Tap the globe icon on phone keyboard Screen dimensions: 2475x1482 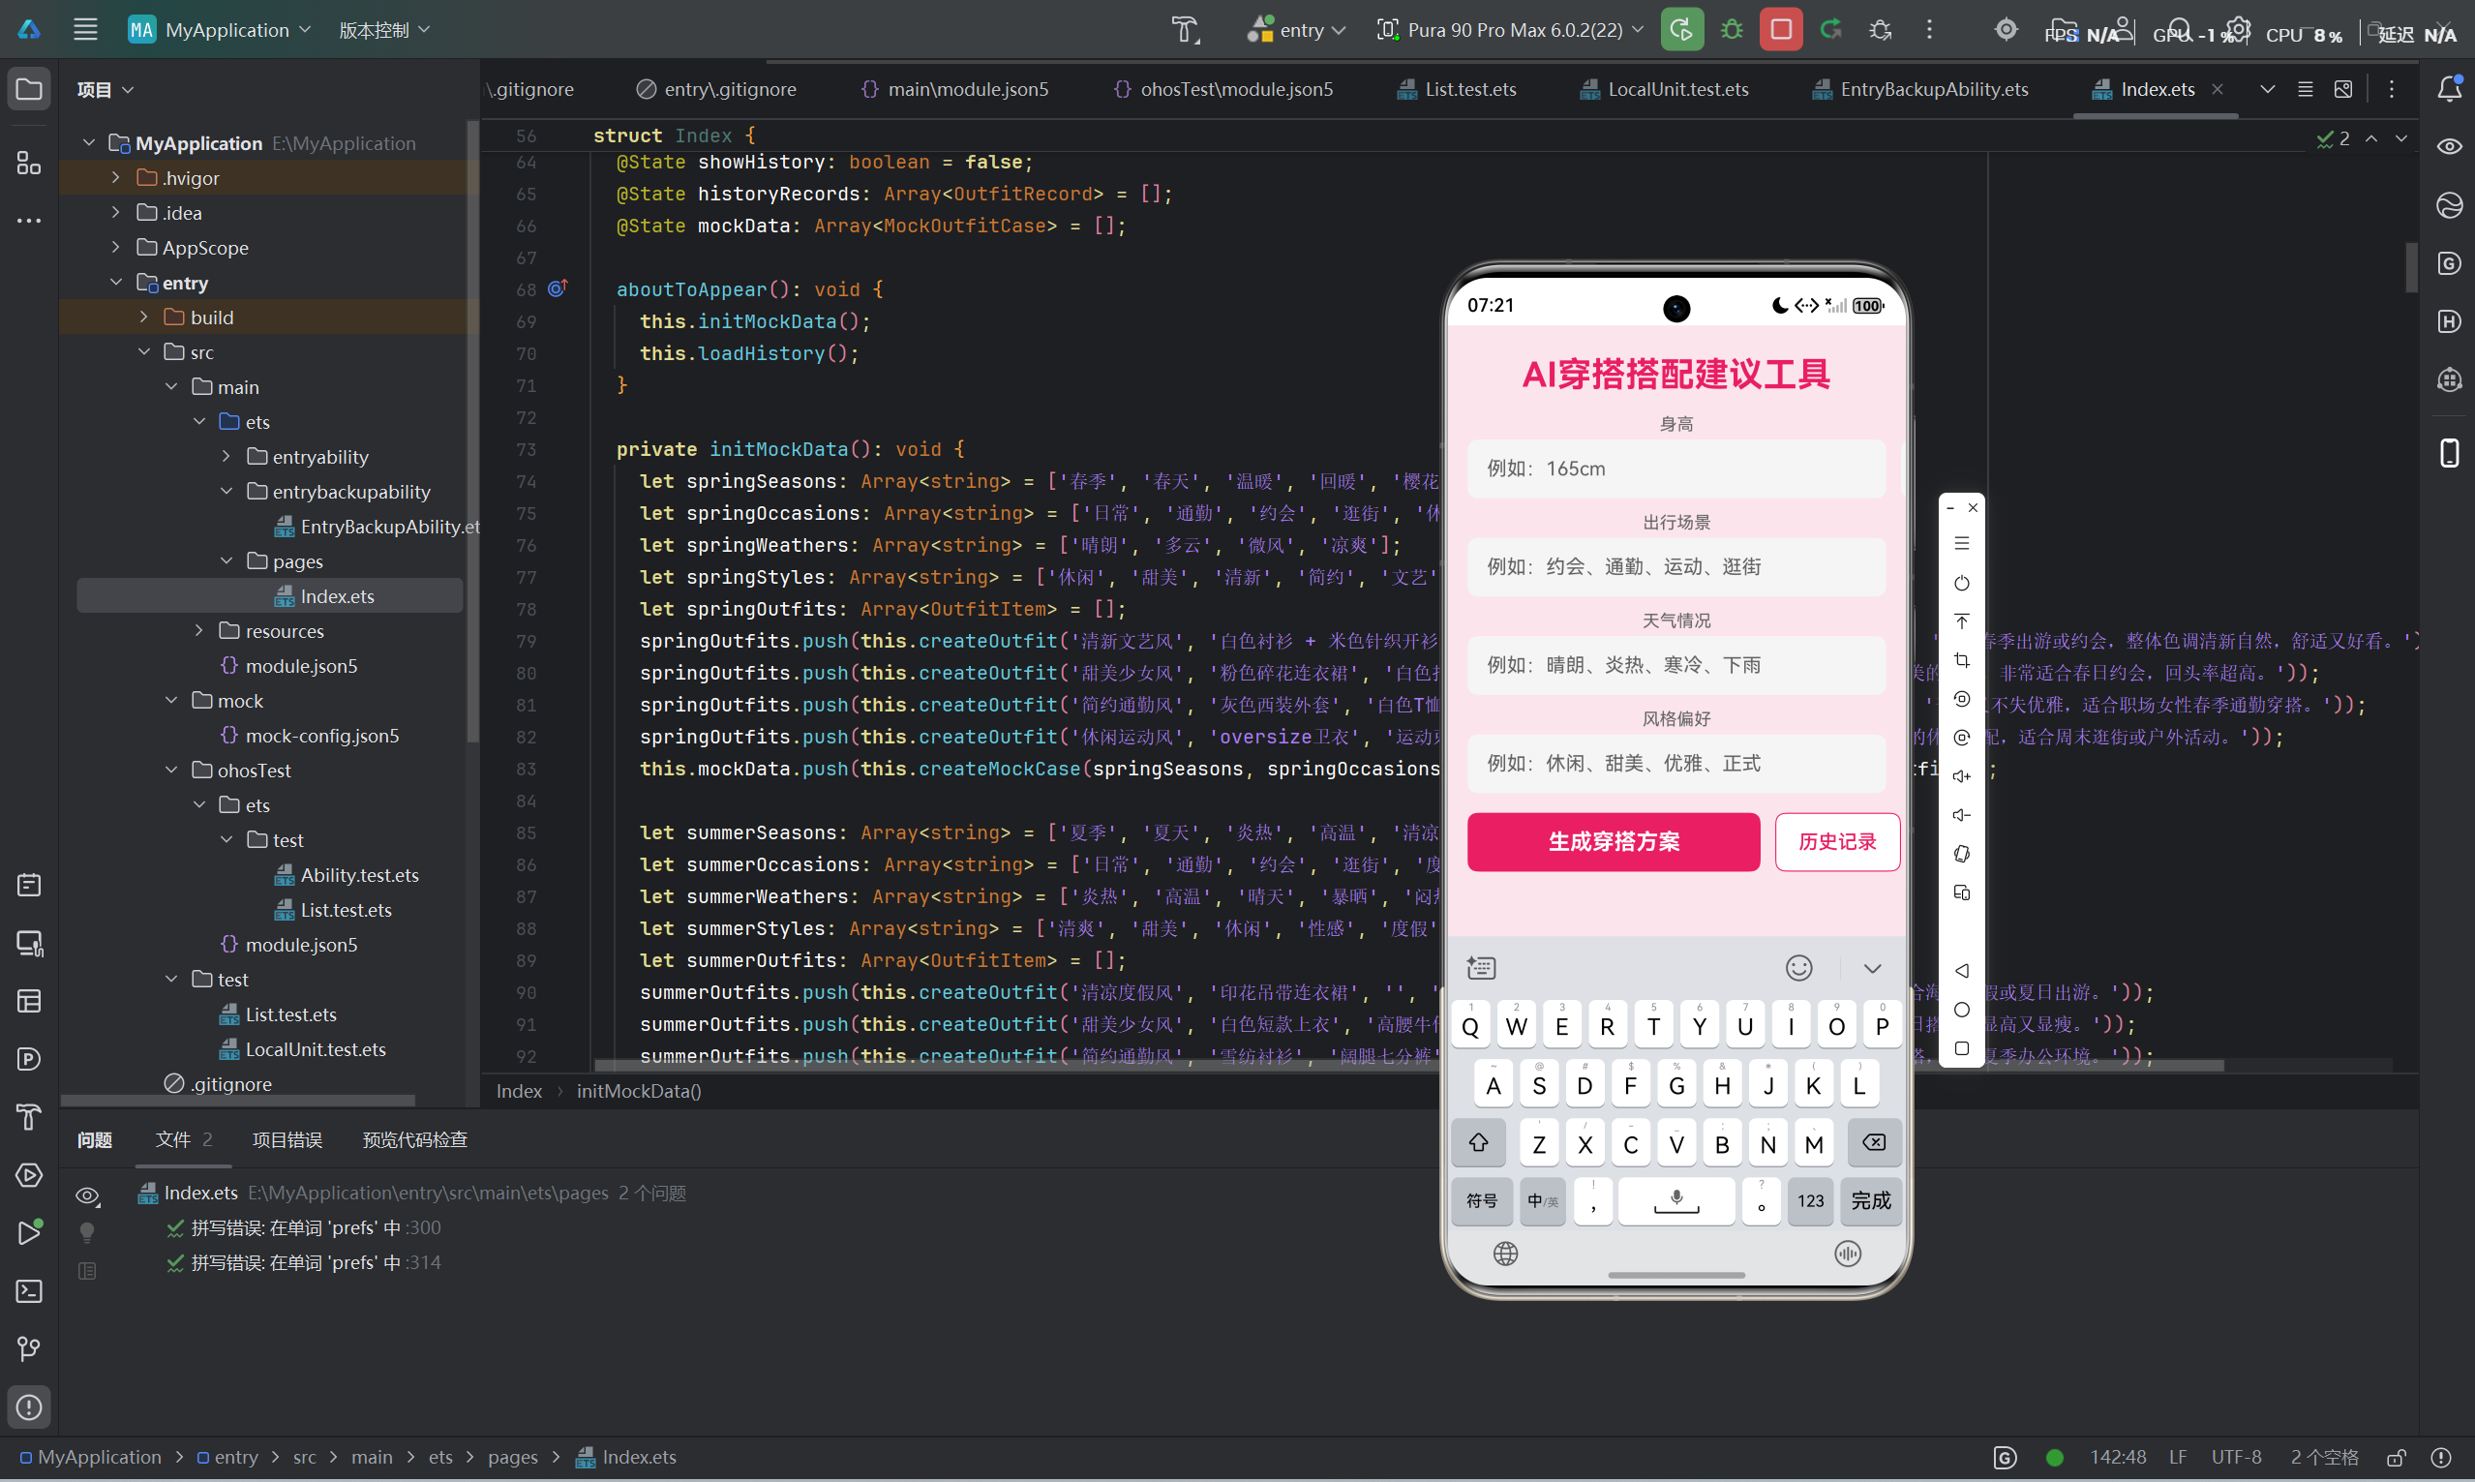[x=1505, y=1254]
